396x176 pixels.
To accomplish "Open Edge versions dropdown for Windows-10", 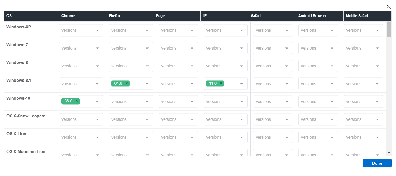I will pos(178,102).
